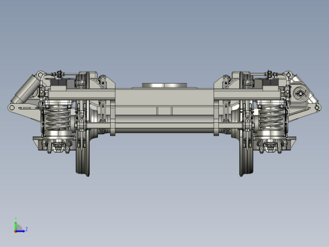The image size is (329, 247).
Task: Select the left coil spring
Action: (58, 118)
